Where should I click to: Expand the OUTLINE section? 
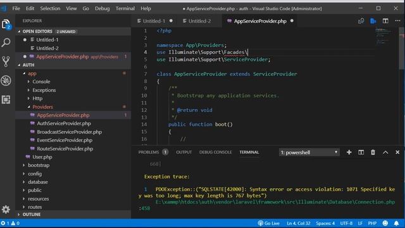pyautogui.click(x=19, y=214)
